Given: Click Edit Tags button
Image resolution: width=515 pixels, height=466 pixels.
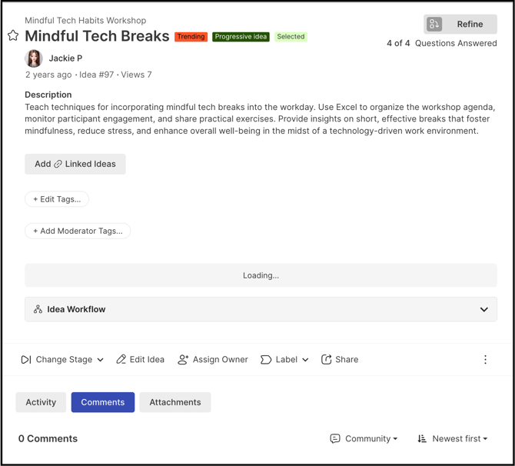Looking at the screenshot, I should click(57, 199).
